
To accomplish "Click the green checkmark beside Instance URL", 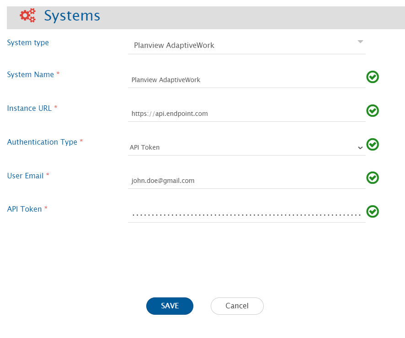I will click(x=373, y=111).
